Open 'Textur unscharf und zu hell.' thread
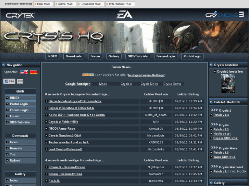This screenshot has height=186, width=249. tap(69, 142)
